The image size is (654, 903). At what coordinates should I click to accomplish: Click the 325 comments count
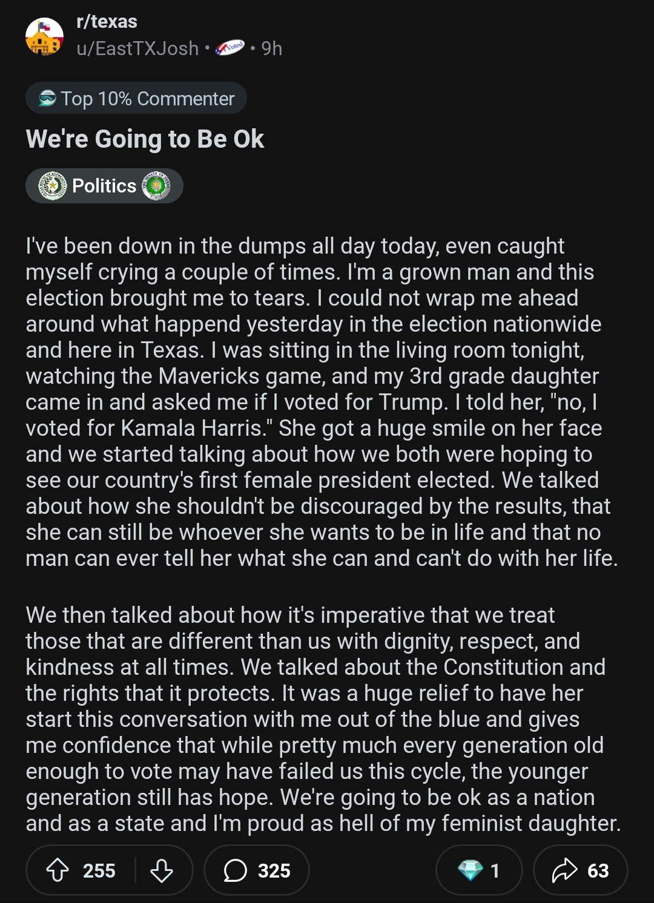(274, 870)
